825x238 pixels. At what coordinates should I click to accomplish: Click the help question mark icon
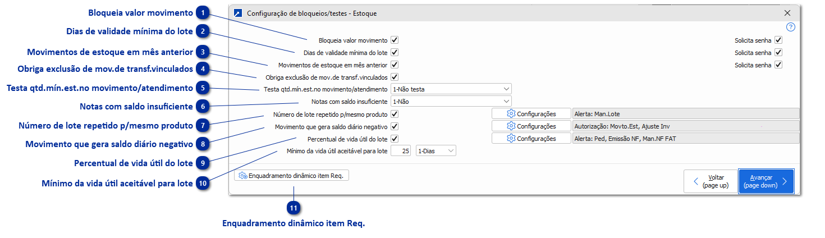791,27
